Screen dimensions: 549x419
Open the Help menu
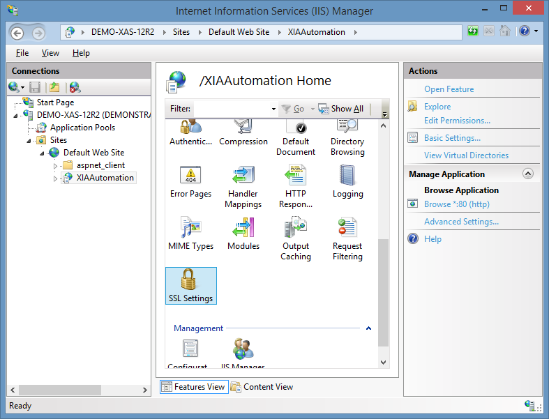tap(81, 53)
